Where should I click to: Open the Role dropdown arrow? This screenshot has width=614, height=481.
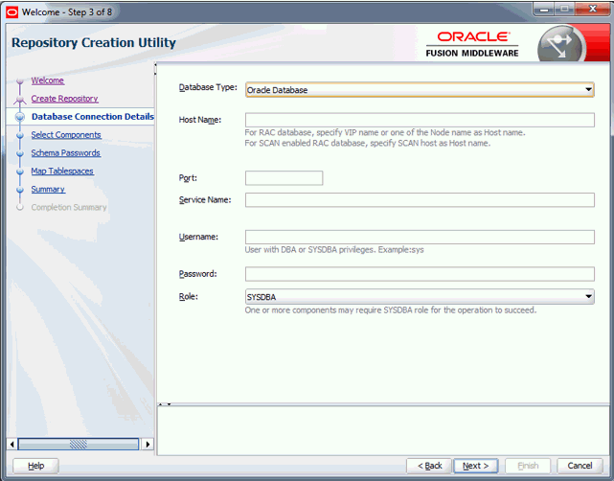coord(588,296)
